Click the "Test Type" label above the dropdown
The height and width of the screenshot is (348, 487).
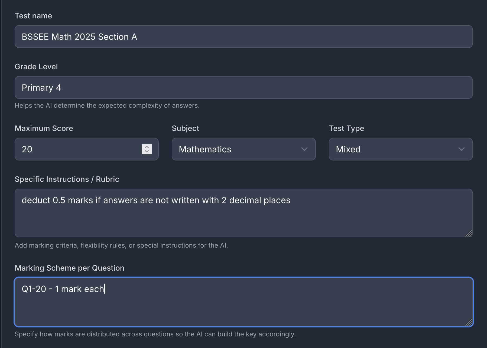[x=346, y=128]
